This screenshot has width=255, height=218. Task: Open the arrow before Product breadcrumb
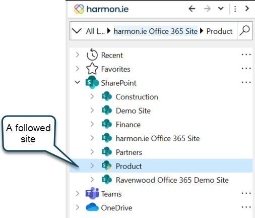[202, 31]
